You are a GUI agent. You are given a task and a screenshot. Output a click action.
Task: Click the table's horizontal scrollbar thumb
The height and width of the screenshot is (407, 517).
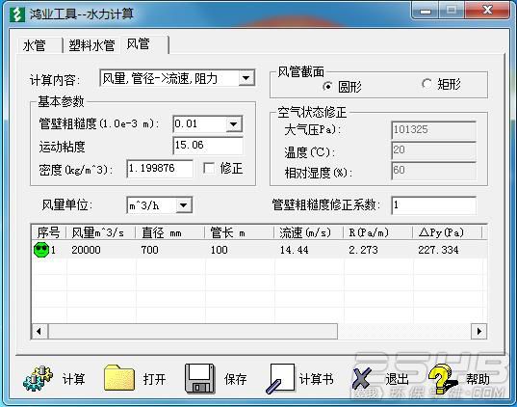click(x=193, y=331)
